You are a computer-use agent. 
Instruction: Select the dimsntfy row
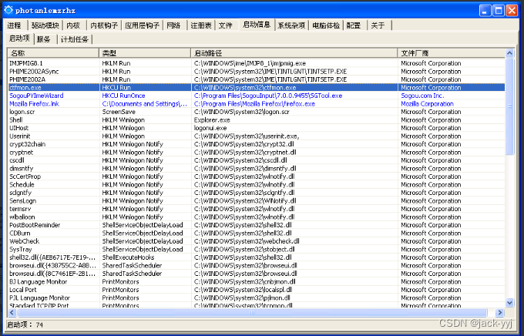point(257,168)
